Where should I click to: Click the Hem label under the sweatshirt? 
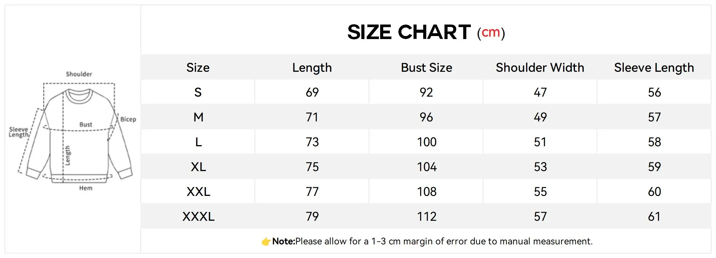click(86, 188)
